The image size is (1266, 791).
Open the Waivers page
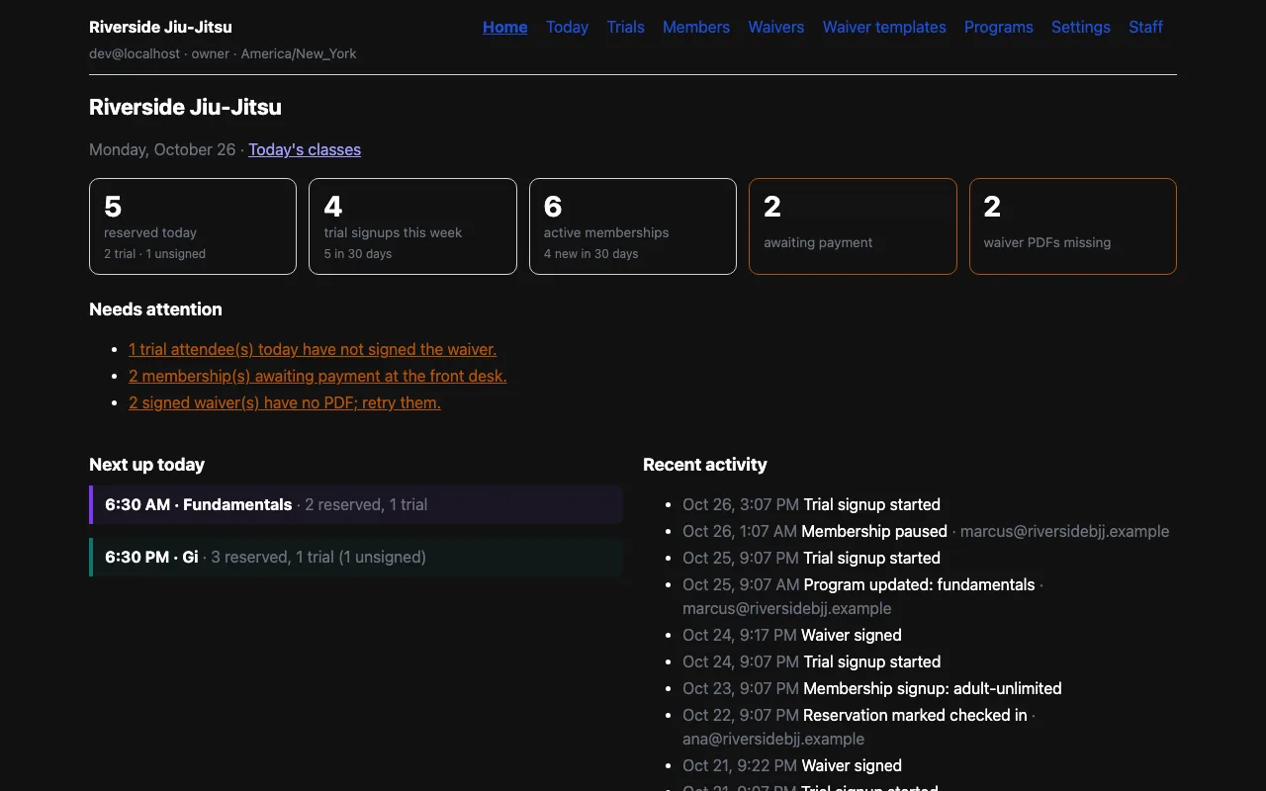coord(776,27)
